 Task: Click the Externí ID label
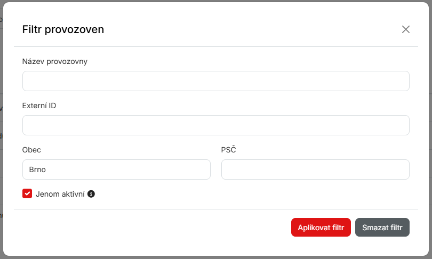(39, 106)
